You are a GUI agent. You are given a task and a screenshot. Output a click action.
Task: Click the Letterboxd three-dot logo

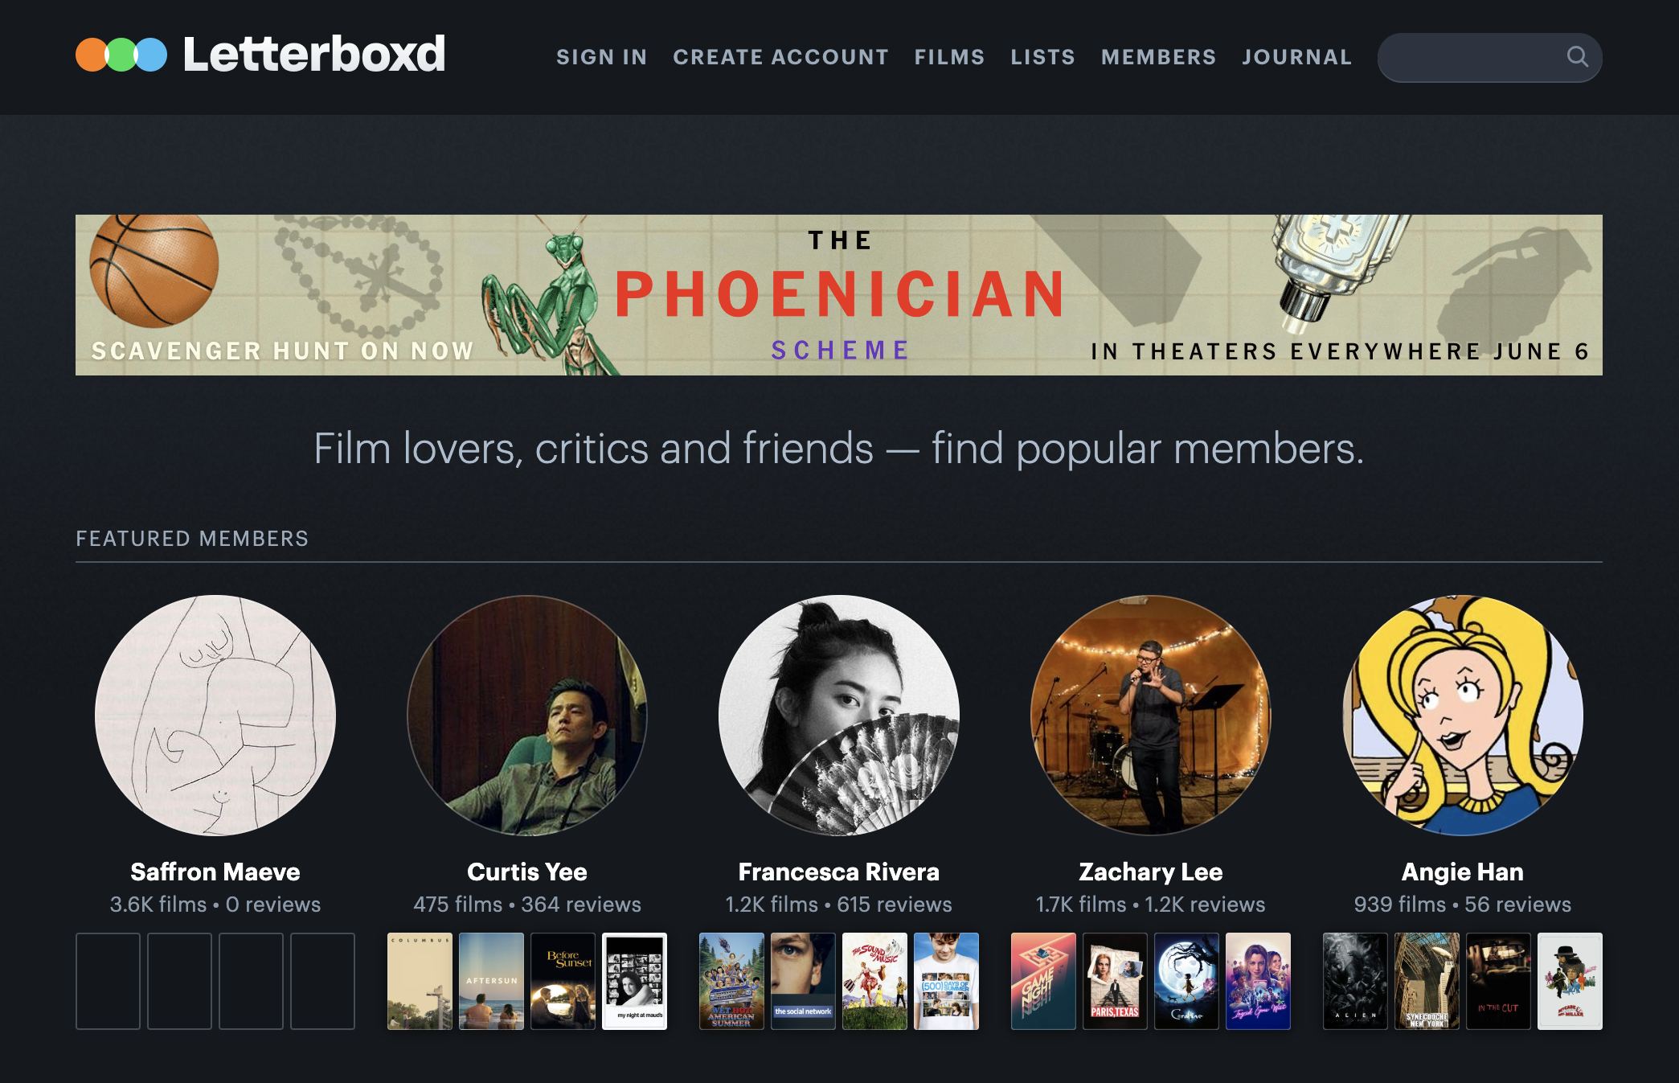121,55
